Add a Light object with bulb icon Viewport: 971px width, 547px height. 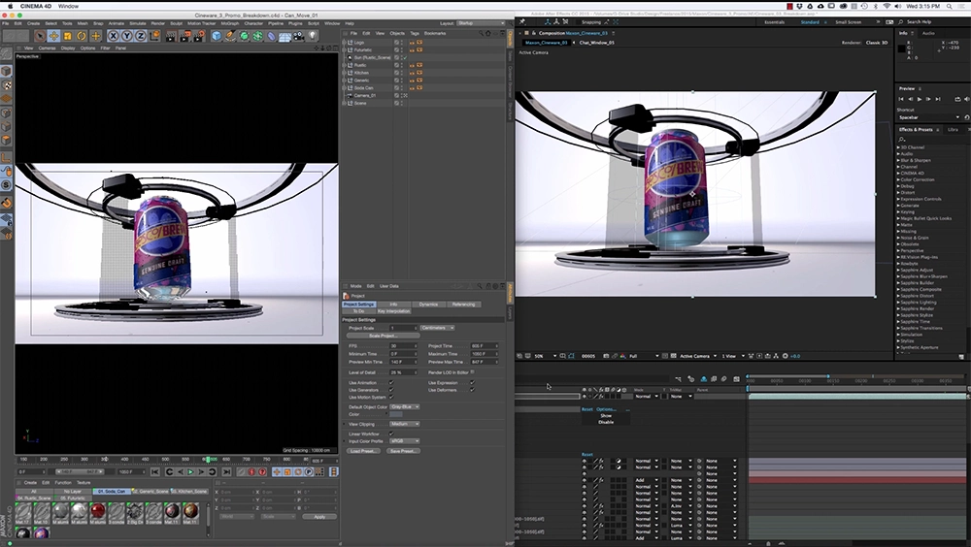click(313, 36)
